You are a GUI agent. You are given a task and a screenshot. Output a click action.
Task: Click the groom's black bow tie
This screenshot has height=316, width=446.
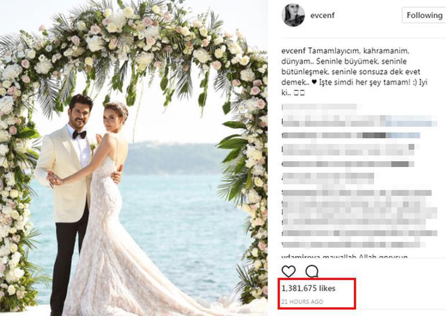coord(79,135)
